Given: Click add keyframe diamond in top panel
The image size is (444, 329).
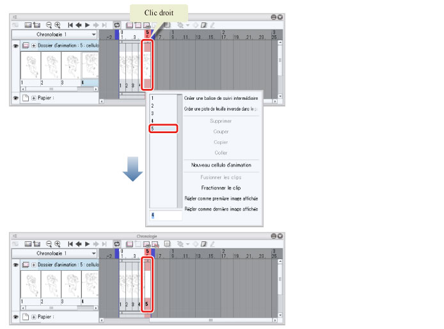Looking at the screenshot, I should 195,25.
